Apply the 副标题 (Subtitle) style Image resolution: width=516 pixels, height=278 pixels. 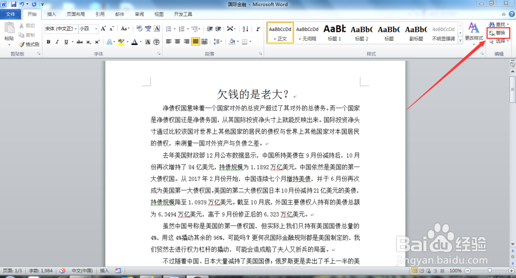pyautogui.click(x=416, y=32)
